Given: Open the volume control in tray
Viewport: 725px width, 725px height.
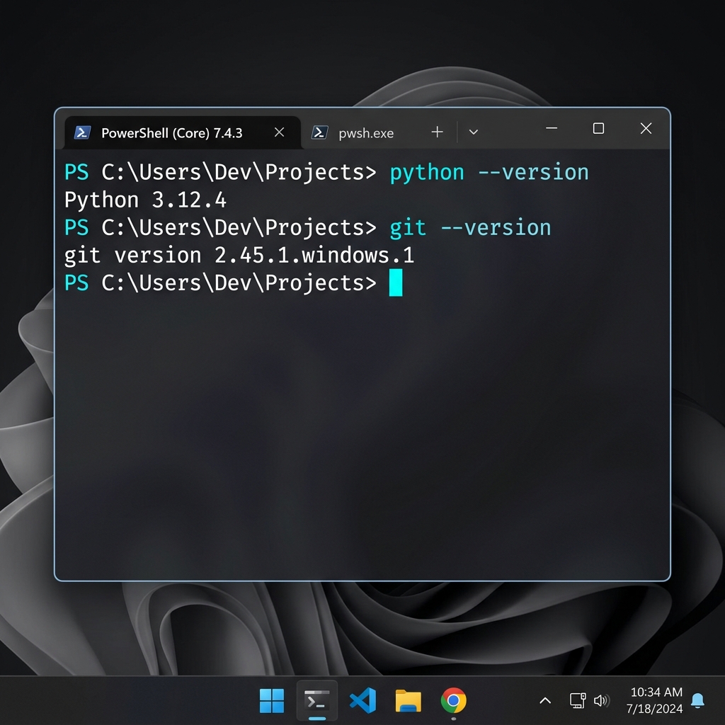Looking at the screenshot, I should click(x=602, y=700).
